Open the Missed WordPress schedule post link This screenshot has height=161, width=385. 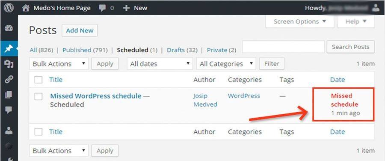(96, 96)
